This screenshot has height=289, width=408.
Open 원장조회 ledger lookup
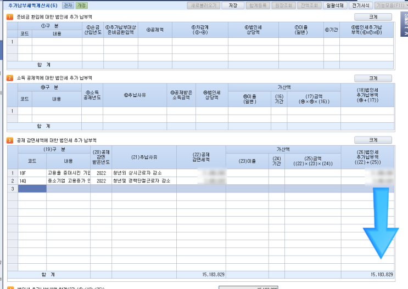click(x=283, y=5)
